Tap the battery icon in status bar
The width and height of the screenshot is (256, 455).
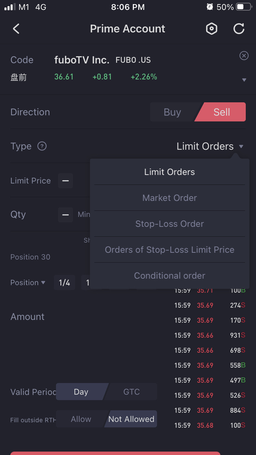pos(244,7)
